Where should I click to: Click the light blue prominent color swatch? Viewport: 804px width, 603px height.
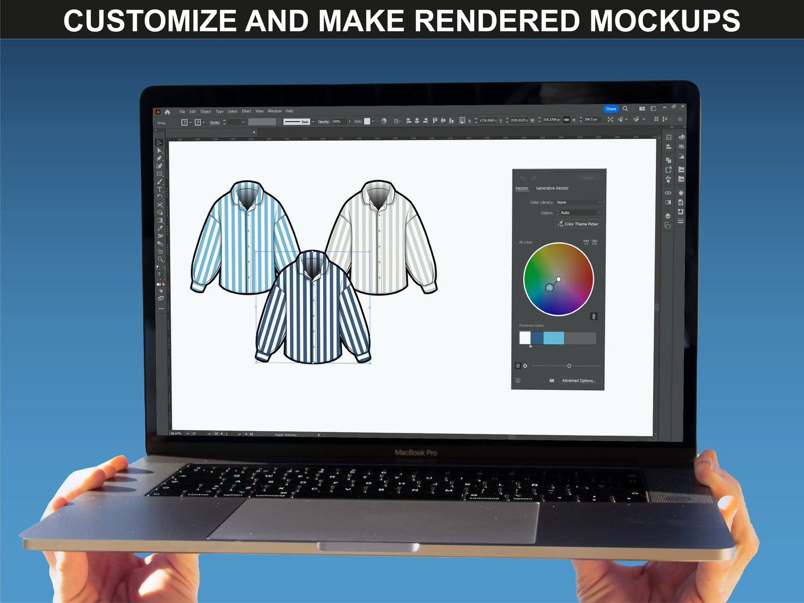pos(554,338)
